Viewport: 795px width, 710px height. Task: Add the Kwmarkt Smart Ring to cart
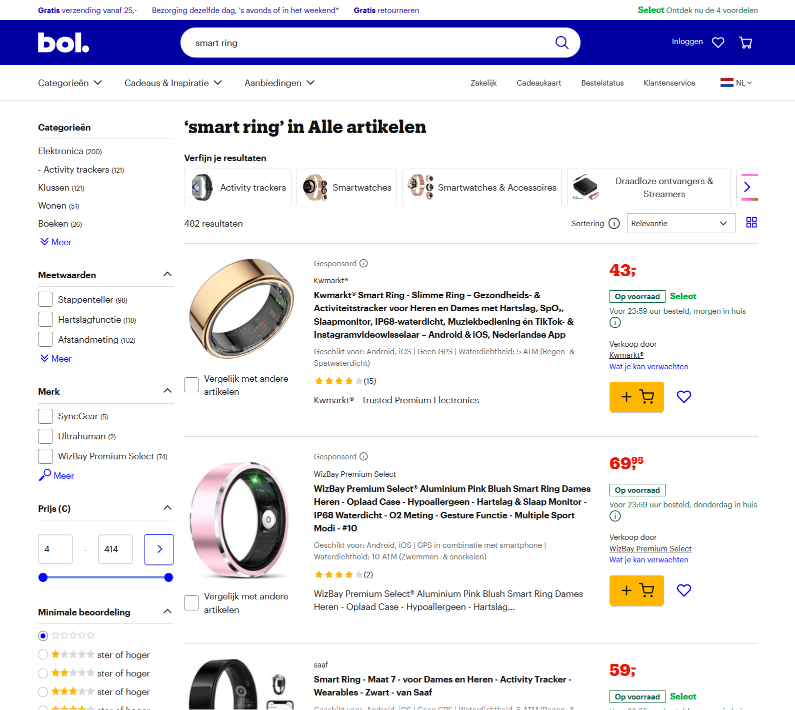pyautogui.click(x=636, y=397)
